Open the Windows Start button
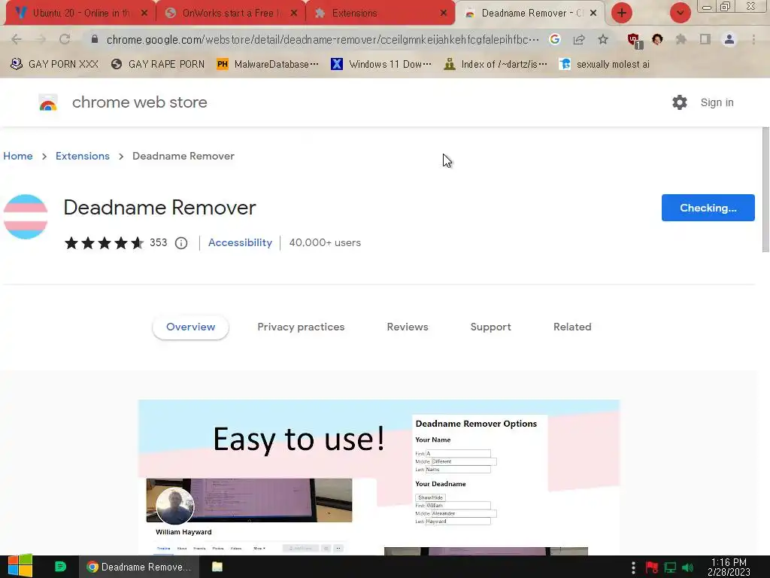The image size is (770, 578). (20, 567)
